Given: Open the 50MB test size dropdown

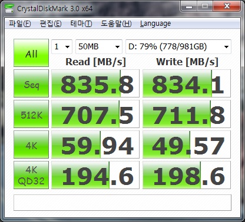Looking at the screenshot, I should [x=99, y=46].
